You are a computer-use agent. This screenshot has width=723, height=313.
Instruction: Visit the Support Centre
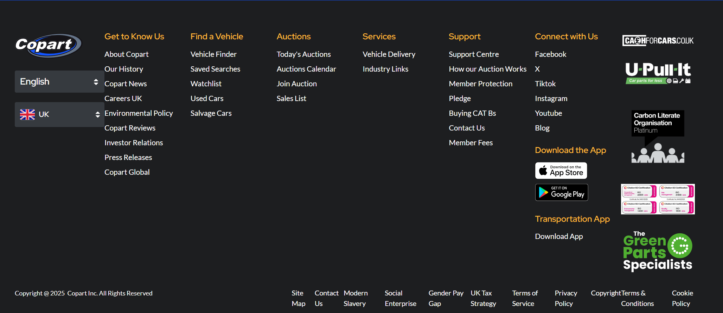(474, 54)
